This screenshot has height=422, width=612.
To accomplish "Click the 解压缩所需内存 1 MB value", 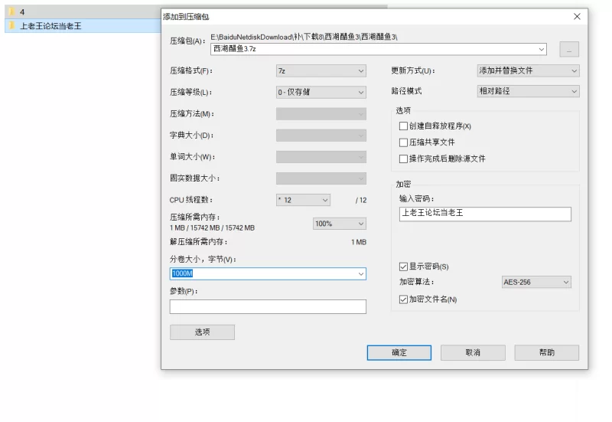I will tap(359, 242).
